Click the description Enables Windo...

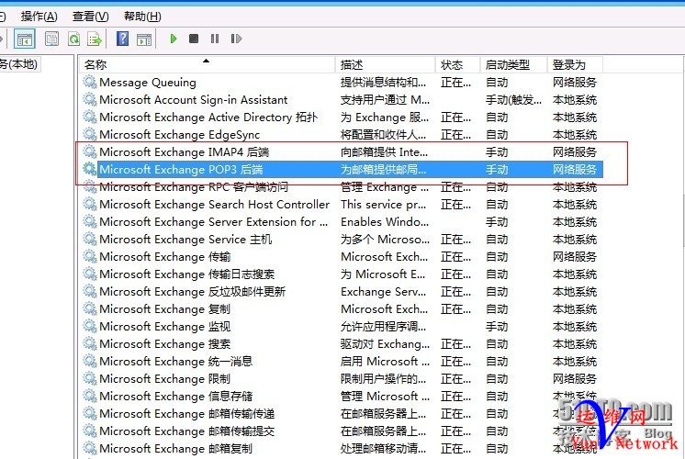pos(385,222)
